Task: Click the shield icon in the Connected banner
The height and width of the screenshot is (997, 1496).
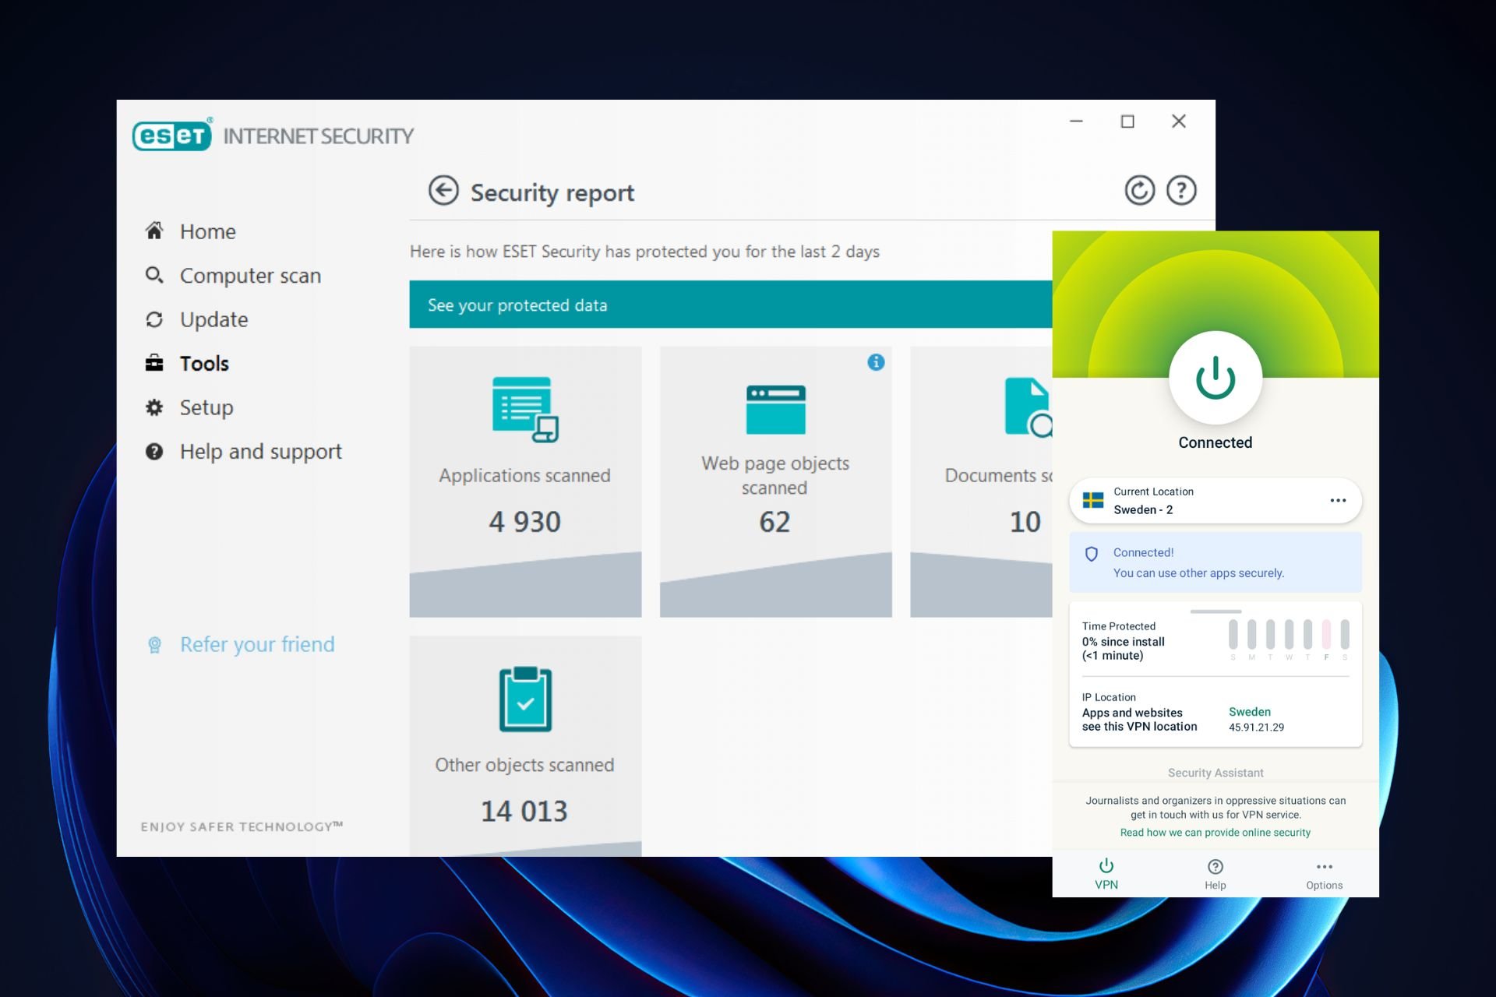Action: [1092, 554]
